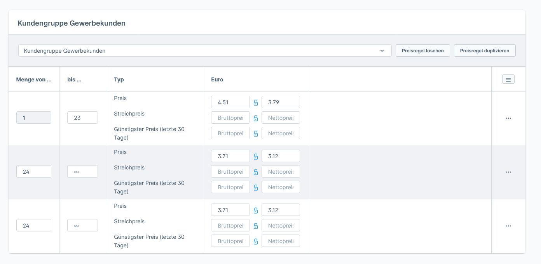This screenshot has width=541, height=264.
Task: Toggle price lock for 4.51 gross price
Action: 256,103
